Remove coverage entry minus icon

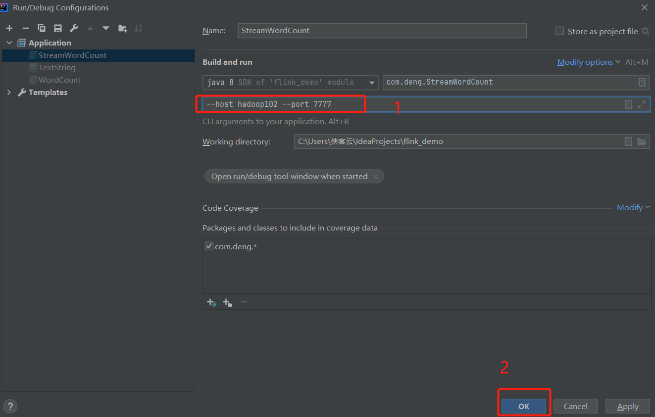243,302
